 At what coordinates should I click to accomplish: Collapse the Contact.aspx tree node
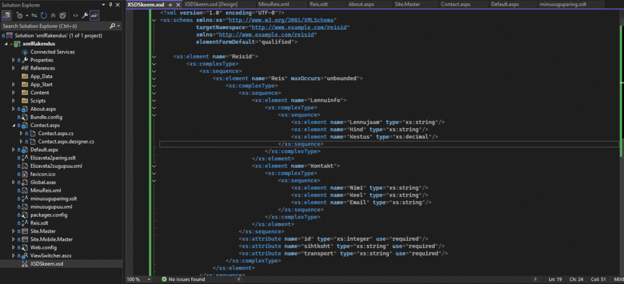(x=13, y=125)
